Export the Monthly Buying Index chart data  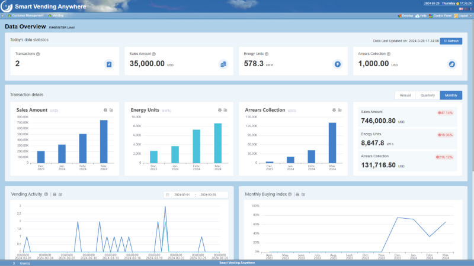point(303,194)
